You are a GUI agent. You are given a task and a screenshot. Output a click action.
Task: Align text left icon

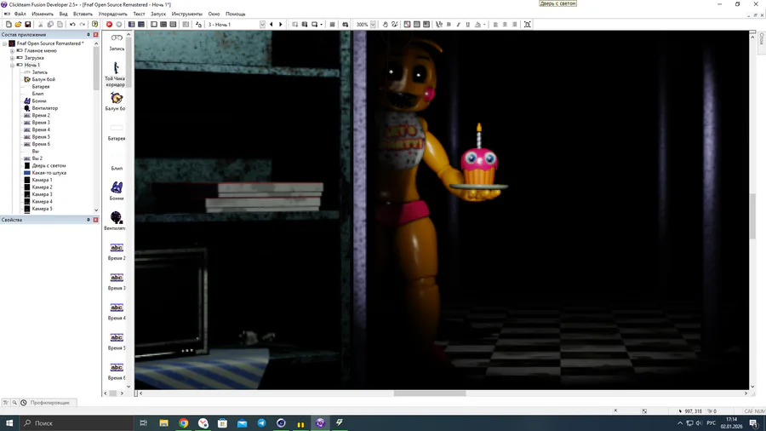tap(495, 25)
